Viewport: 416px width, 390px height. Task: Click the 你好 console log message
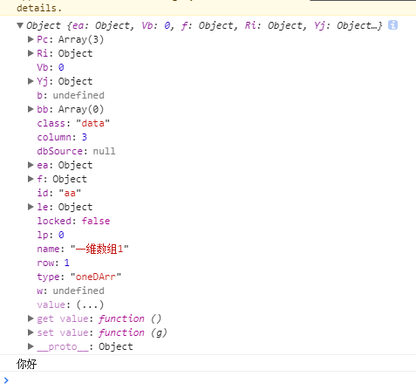27,364
